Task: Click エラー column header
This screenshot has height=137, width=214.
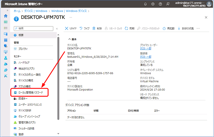Action: tap(157, 111)
